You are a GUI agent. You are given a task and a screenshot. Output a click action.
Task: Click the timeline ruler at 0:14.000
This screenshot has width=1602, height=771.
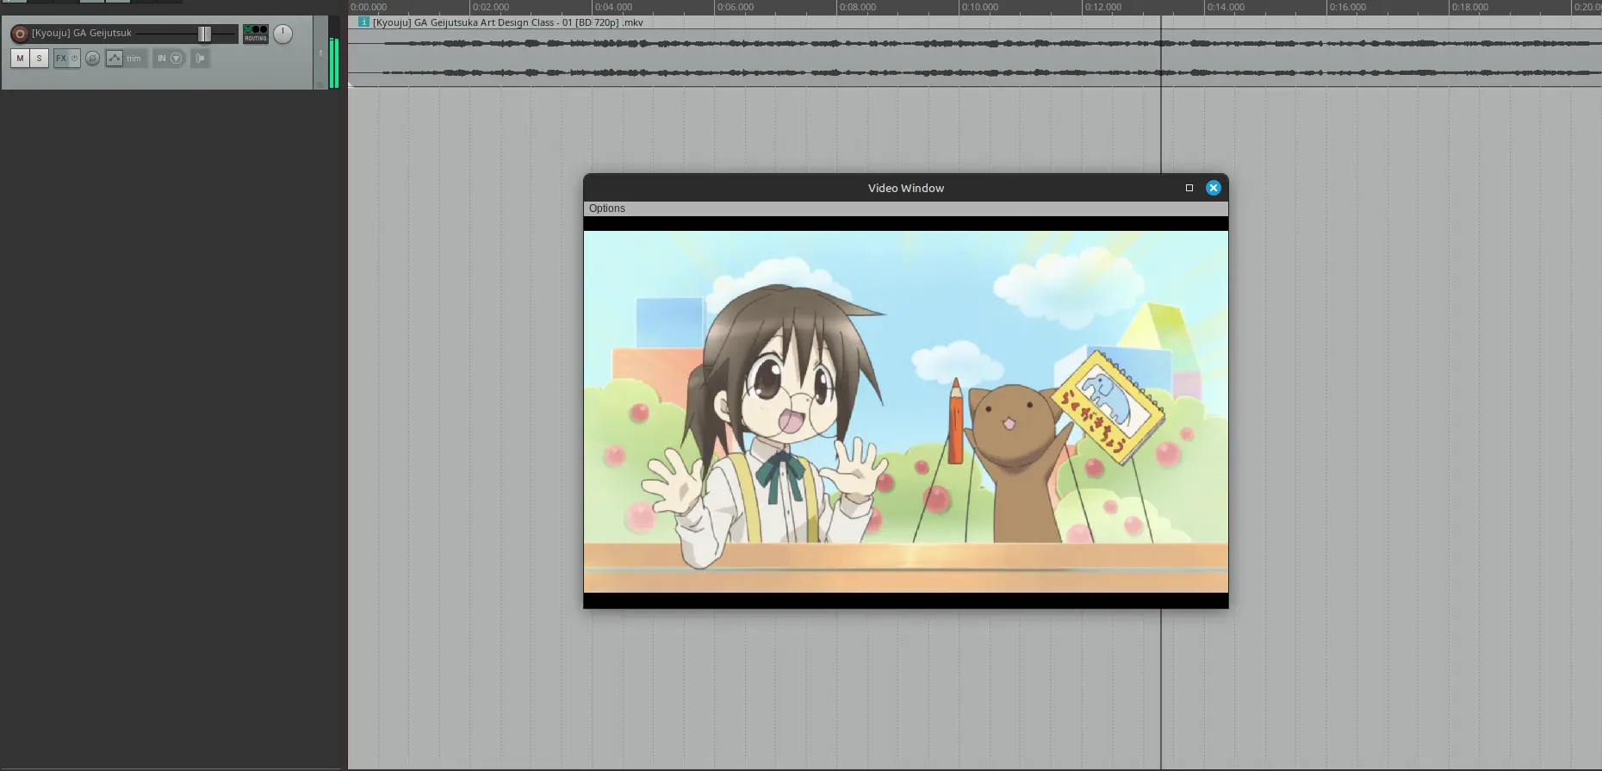pyautogui.click(x=1225, y=7)
